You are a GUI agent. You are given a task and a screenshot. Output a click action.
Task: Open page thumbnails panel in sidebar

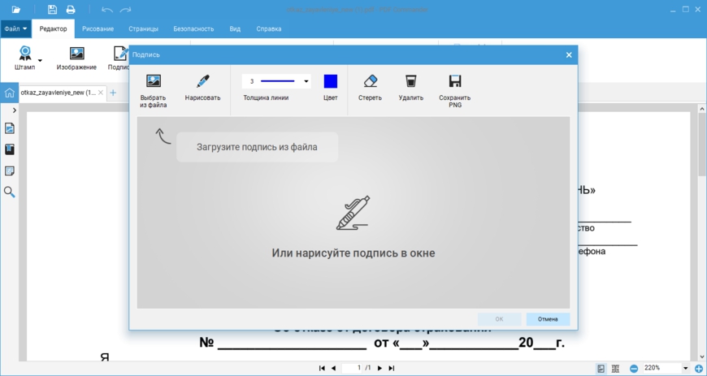(x=10, y=128)
